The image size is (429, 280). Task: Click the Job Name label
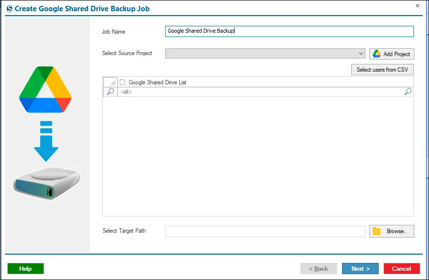click(x=113, y=32)
